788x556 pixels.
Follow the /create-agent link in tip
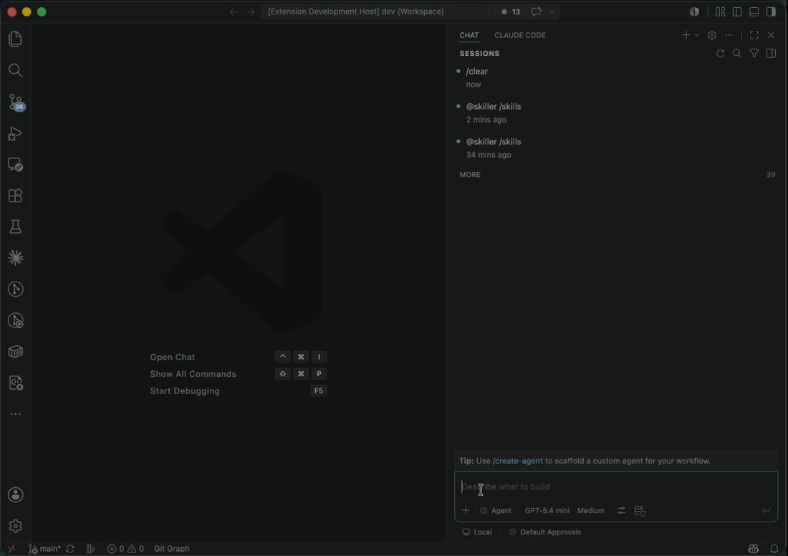tap(518, 461)
